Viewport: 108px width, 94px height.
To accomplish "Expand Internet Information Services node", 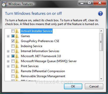I will click(8, 51).
